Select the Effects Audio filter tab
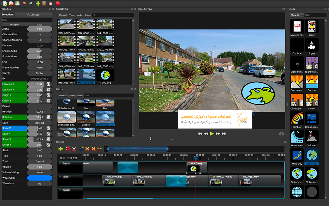The height and width of the screenshot is (206, 329). (x=80, y=96)
